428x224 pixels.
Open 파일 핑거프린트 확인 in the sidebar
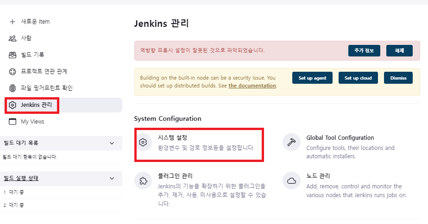(x=47, y=88)
